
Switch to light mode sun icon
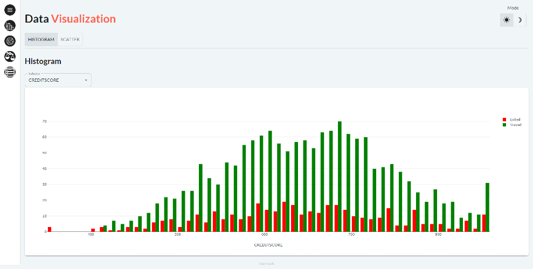point(507,20)
